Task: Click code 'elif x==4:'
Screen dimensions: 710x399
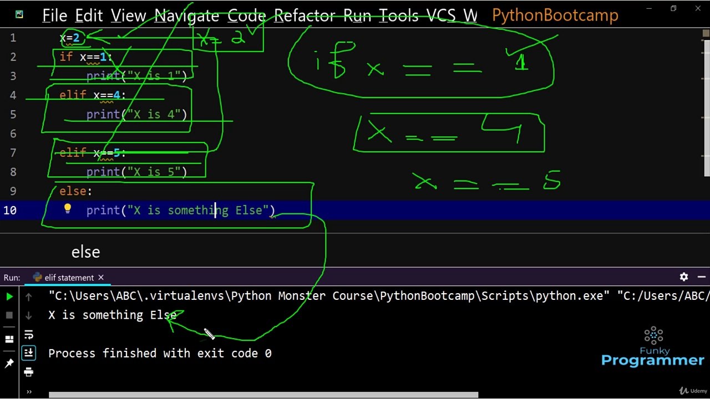Action: tap(93, 95)
